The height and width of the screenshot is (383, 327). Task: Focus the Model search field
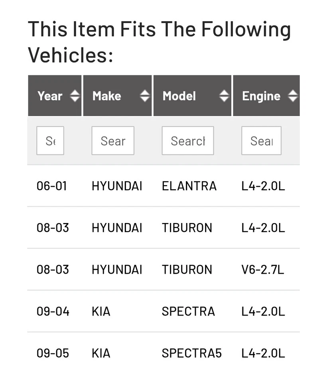[188, 140]
